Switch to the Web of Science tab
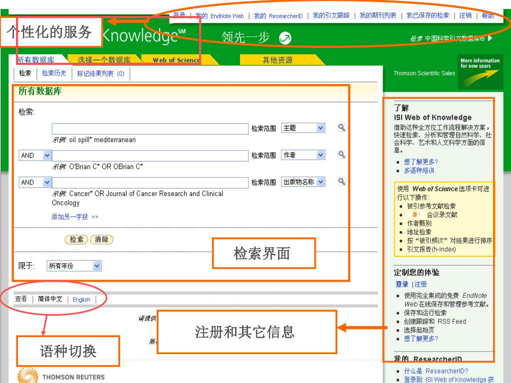 click(x=176, y=60)
